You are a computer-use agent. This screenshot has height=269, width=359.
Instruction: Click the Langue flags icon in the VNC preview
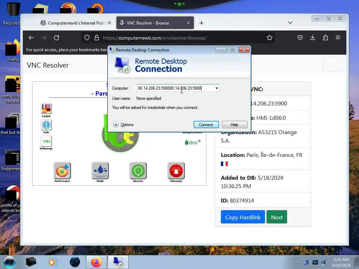(x=46, y=109)
